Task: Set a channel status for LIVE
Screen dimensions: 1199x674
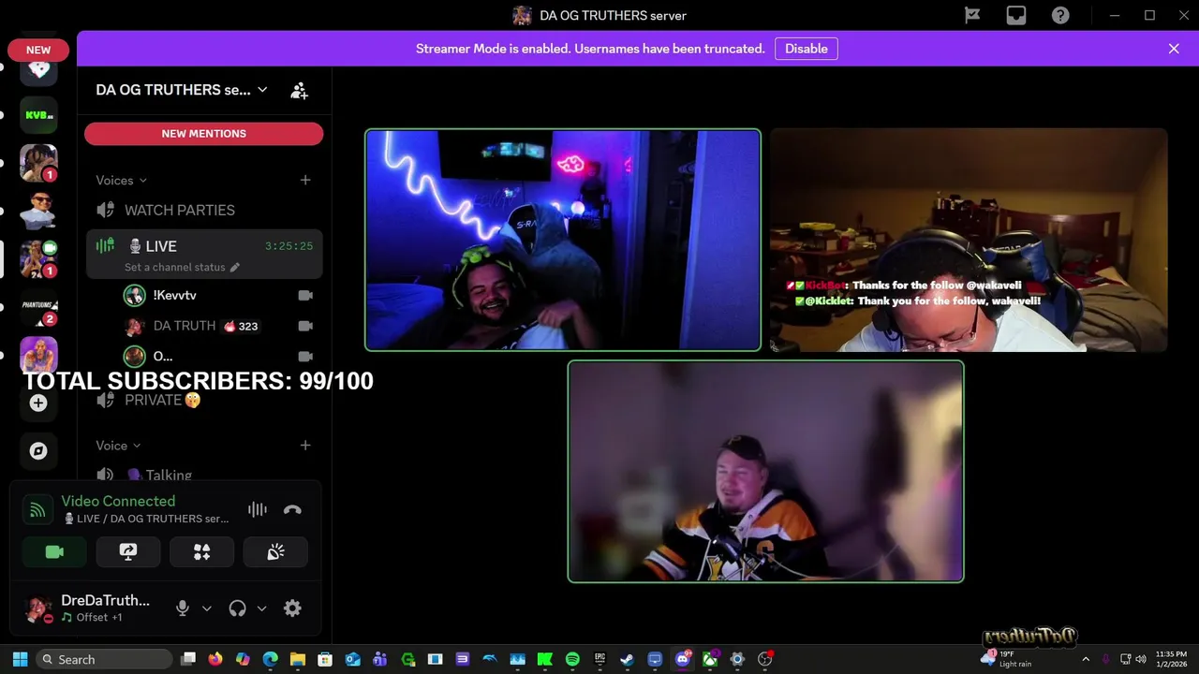Action: (x=182, y=267)
